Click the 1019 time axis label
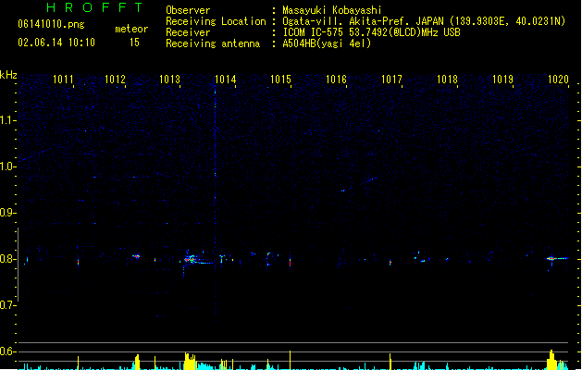The image size is (582, 370). click(502, 80)
